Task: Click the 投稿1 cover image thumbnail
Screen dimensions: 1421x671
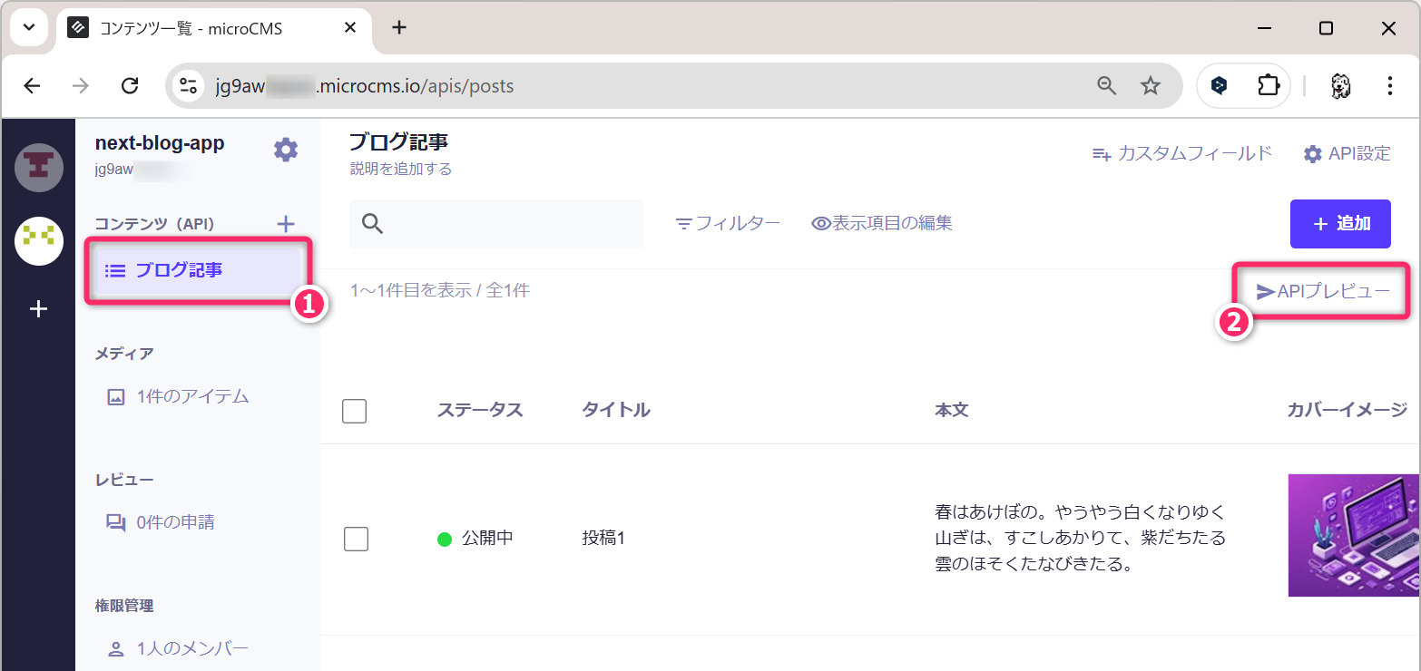Action: [x=1354, y=536]
